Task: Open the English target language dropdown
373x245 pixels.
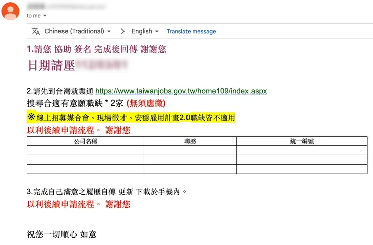Action: [145, 31]
